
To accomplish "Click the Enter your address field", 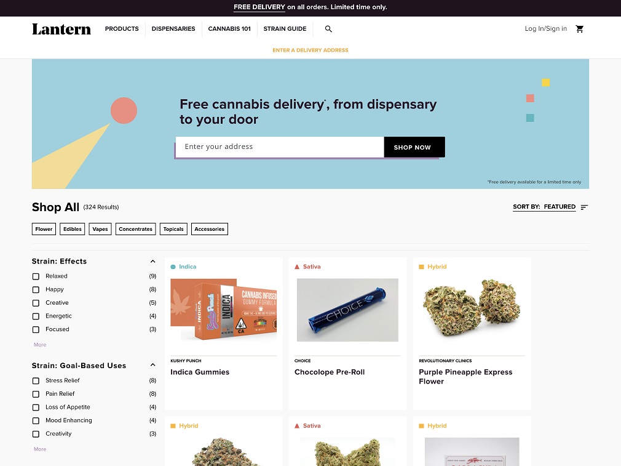I will click(x=280, y=147).
